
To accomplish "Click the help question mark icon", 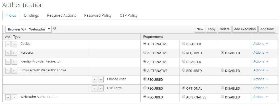I will click(x=55, y=28).
